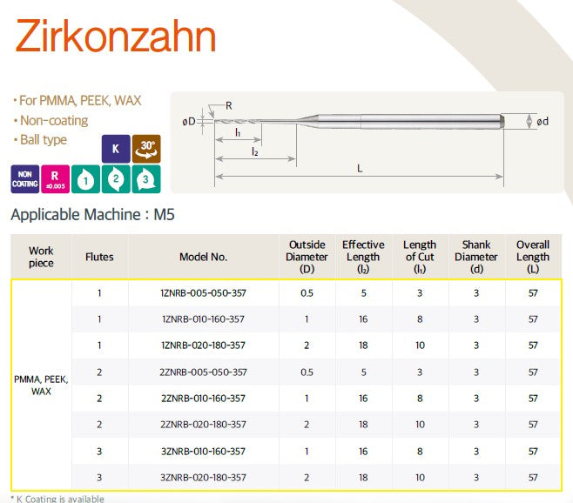573x503 pixels.
Task: Click the 'Overall Length (L)' header
Action: 533,257
